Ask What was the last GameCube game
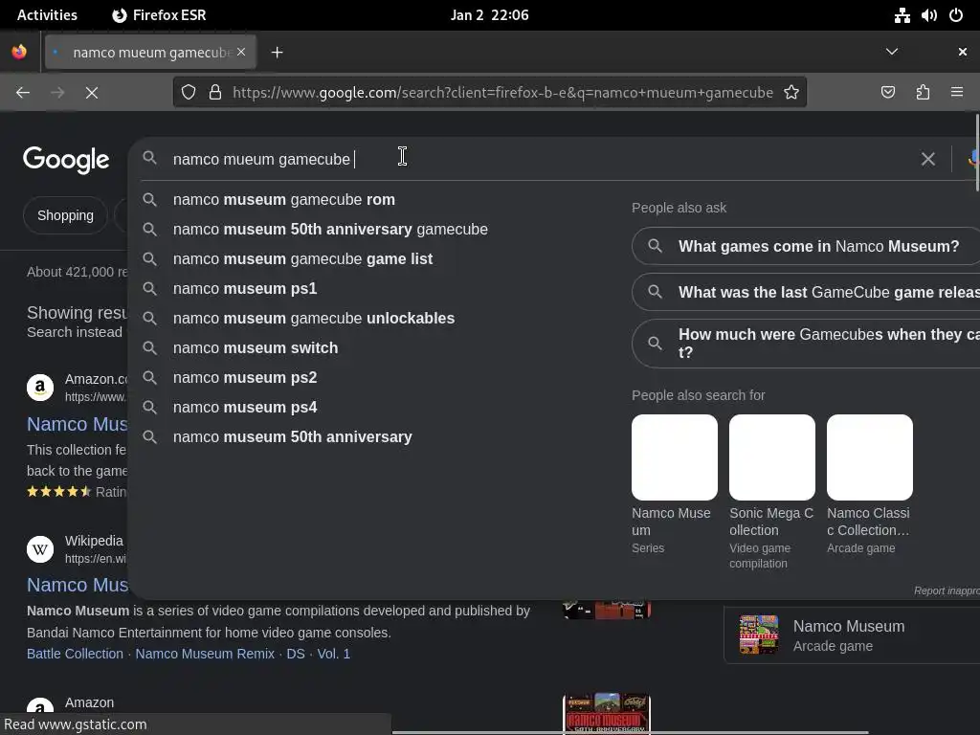980x735 pixels. 806,292
